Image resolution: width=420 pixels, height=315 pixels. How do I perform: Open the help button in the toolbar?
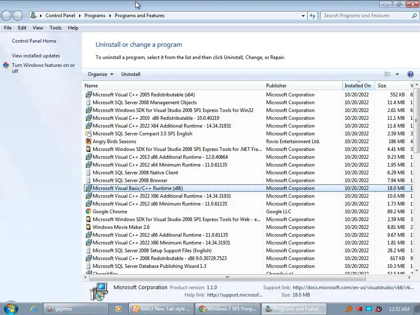410,74
